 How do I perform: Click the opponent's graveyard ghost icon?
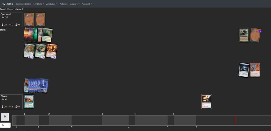pos(17,25)
